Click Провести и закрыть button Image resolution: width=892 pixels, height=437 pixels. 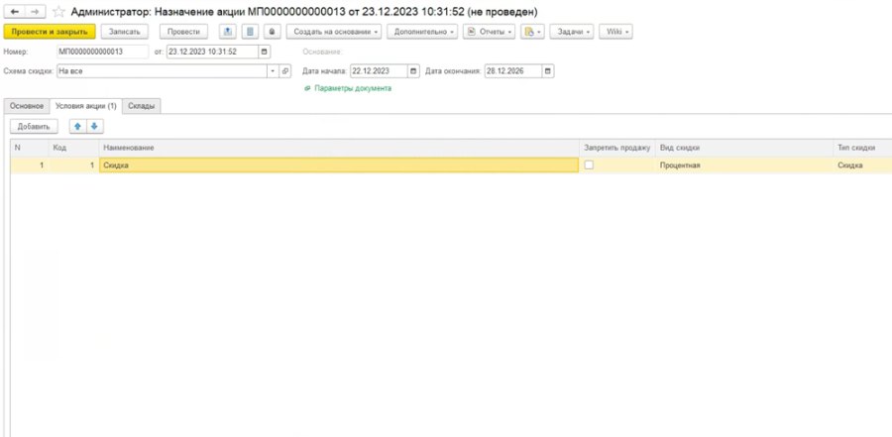tap(50, 32)
